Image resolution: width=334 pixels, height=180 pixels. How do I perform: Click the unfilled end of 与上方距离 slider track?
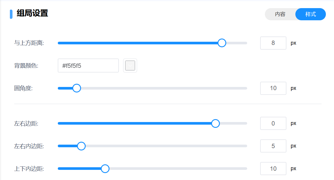pos(244,43)
